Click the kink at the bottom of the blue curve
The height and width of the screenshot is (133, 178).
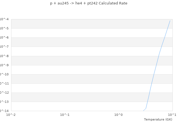146,108
